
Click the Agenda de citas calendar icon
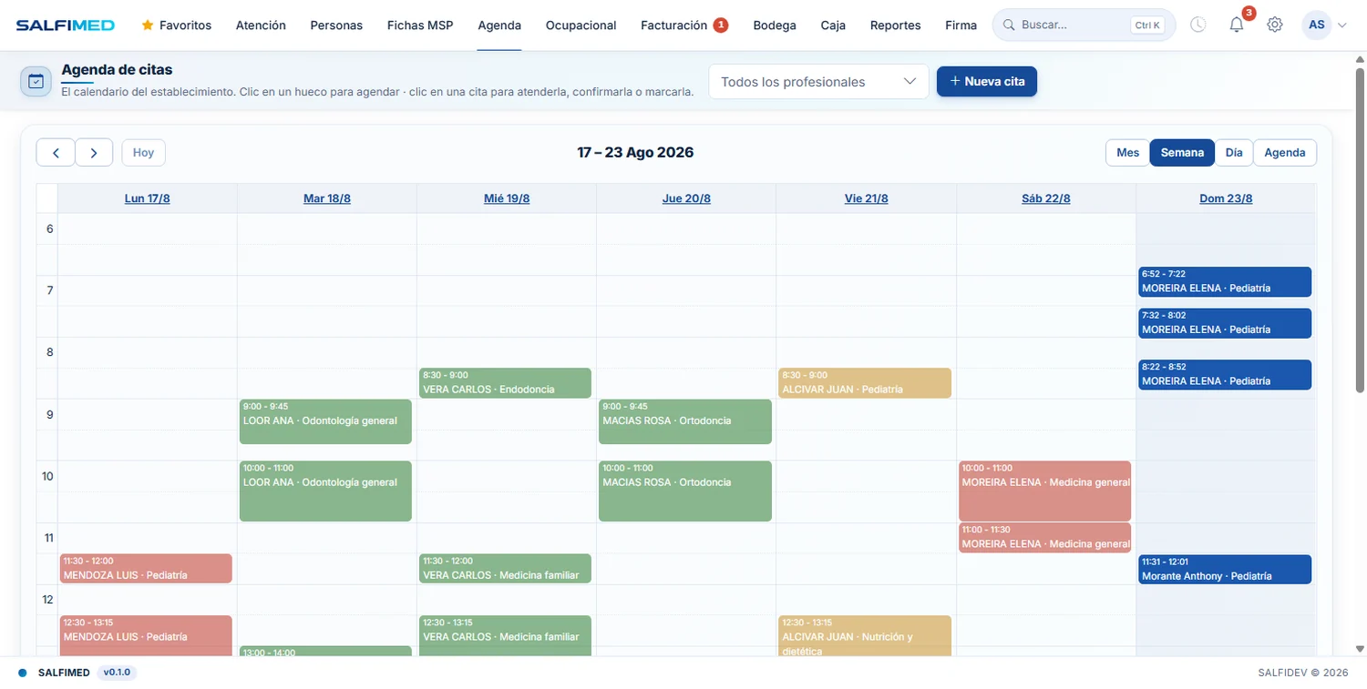36,81
